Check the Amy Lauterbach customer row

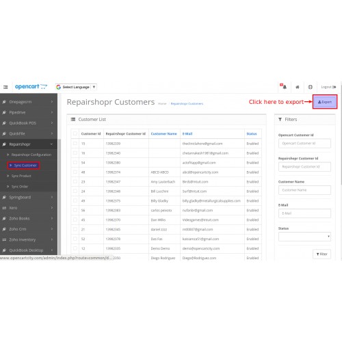75,182
